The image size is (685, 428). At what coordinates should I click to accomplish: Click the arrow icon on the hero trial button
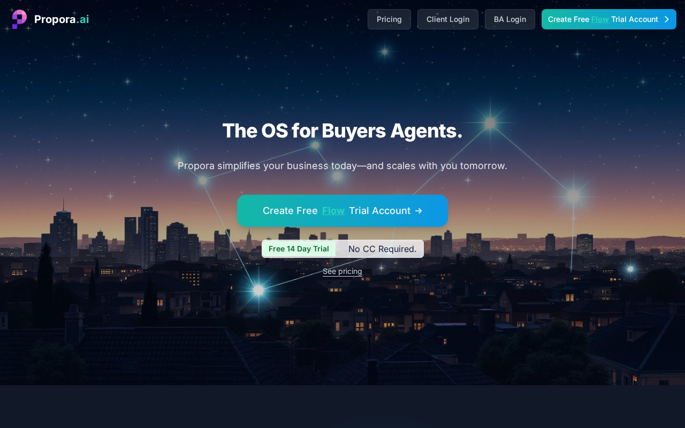(x=418, y=211)
